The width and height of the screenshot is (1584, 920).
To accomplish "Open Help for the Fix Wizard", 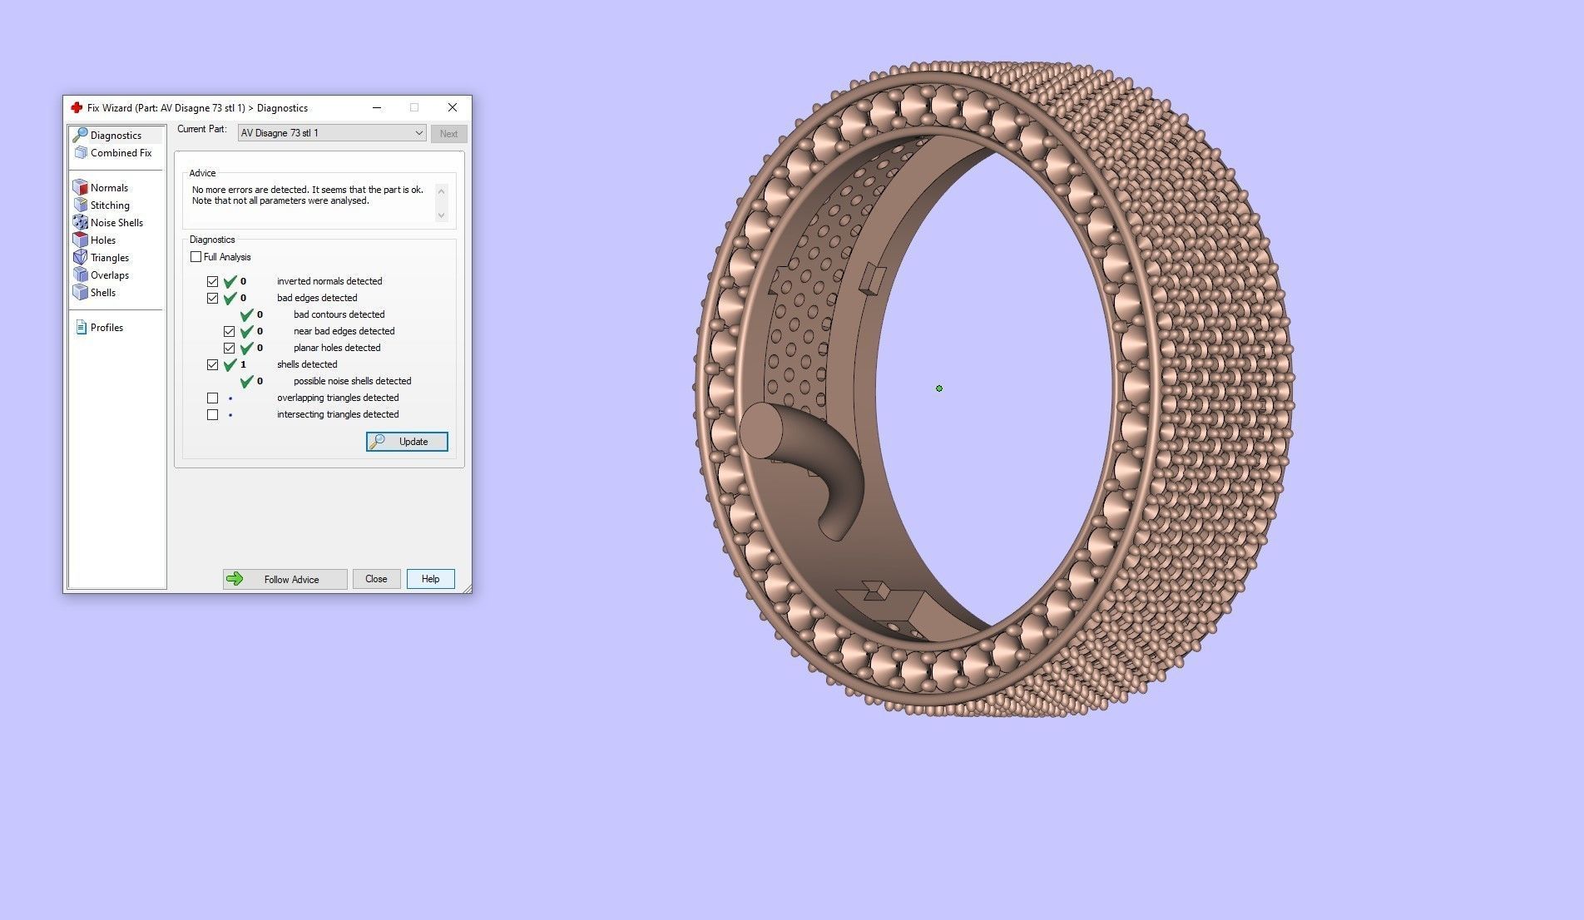I will 430,579.
